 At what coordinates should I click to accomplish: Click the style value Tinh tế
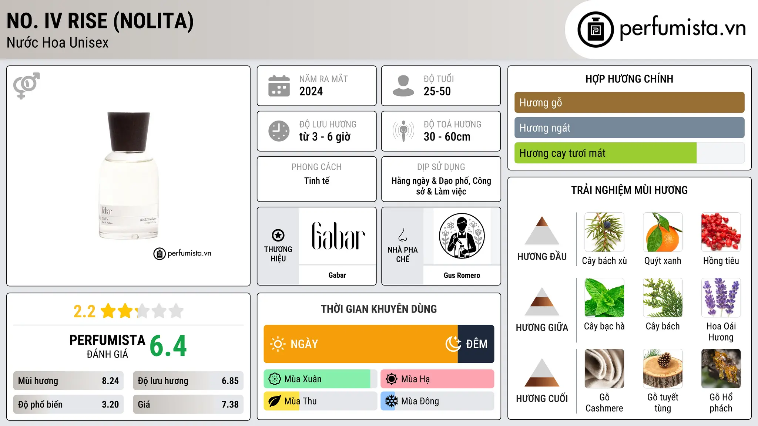coord(317,181)
